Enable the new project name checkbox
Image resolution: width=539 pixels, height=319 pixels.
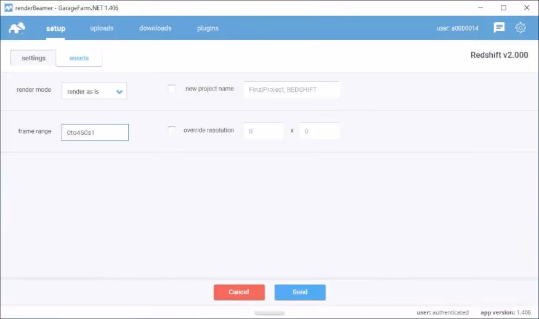[x=171, y=89]
